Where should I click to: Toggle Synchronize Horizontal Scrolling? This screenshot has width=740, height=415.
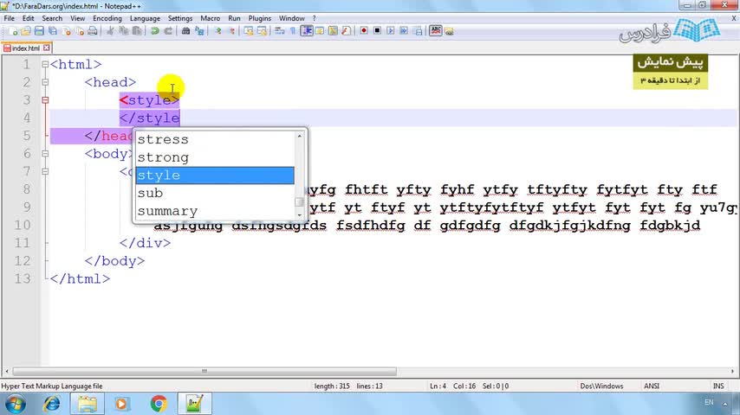click(x=262, y=31)
